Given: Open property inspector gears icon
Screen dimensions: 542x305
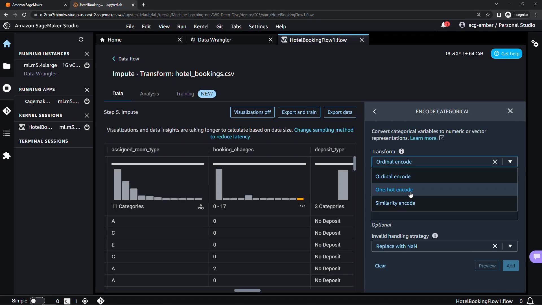Looking at the screenshot, I should pos(535,43).
